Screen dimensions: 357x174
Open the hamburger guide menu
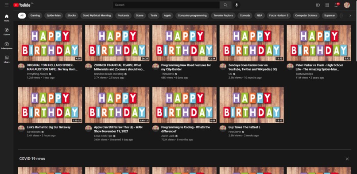[7, 5]
